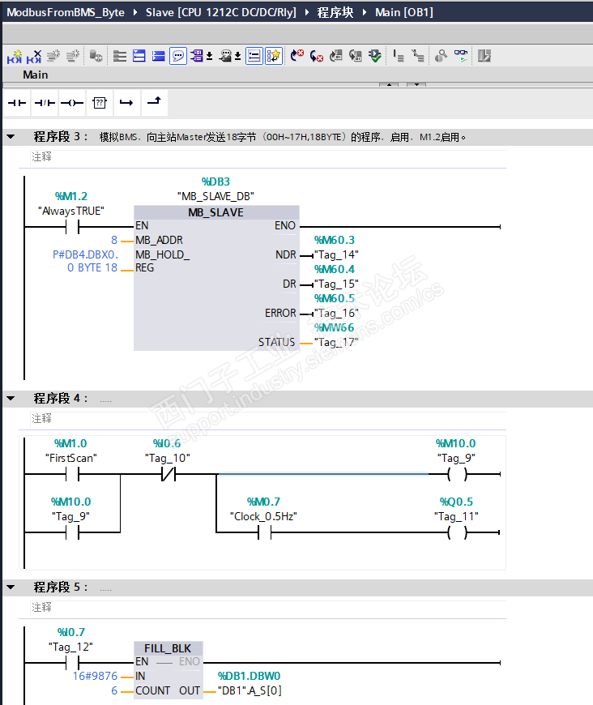Click the "Tag_16" ERROR output operand

336,314
